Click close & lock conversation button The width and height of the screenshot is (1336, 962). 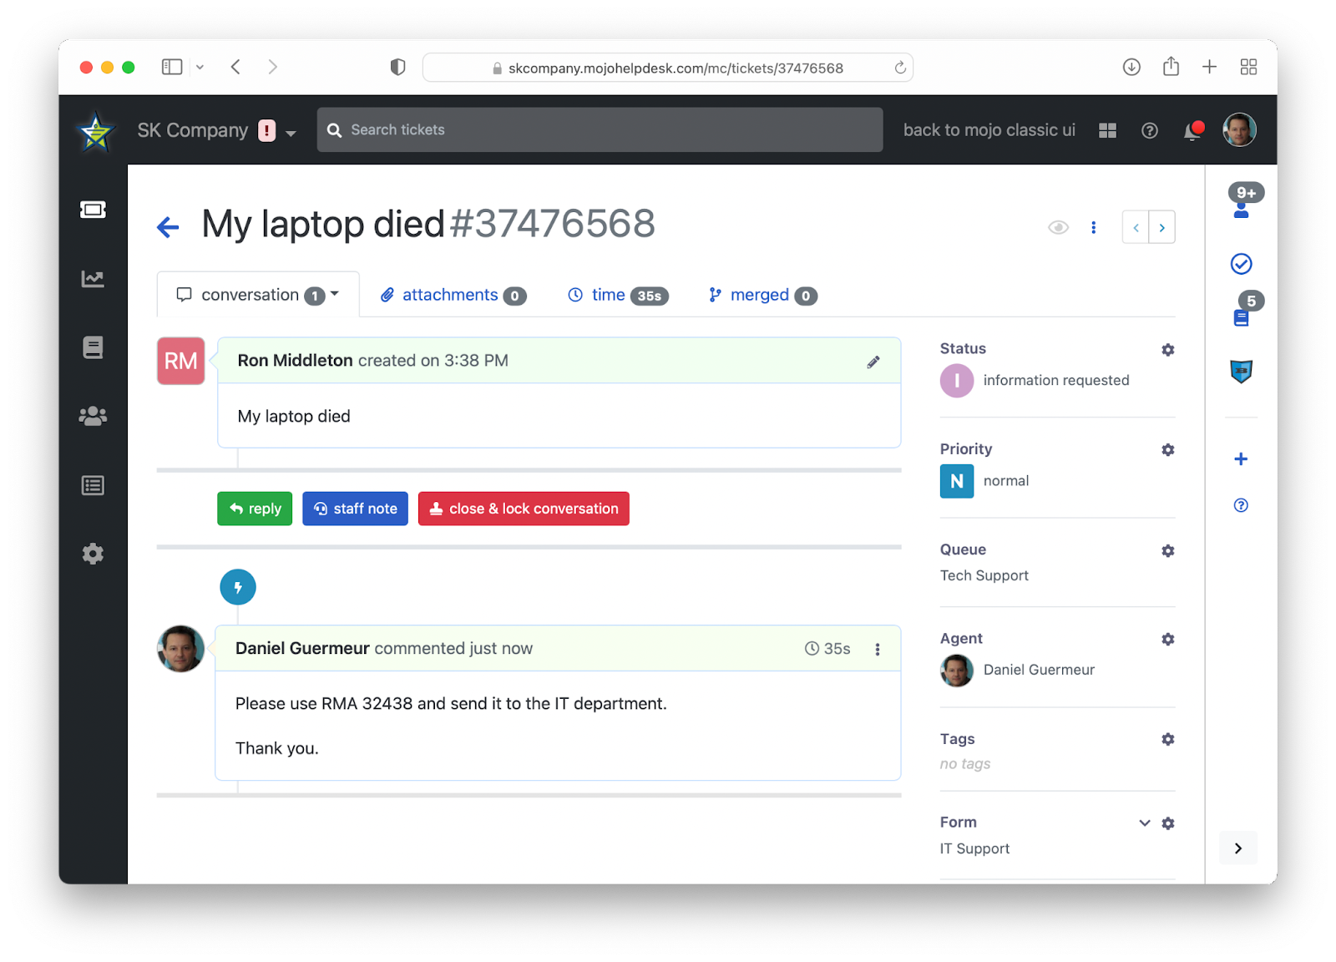[524, 509]
